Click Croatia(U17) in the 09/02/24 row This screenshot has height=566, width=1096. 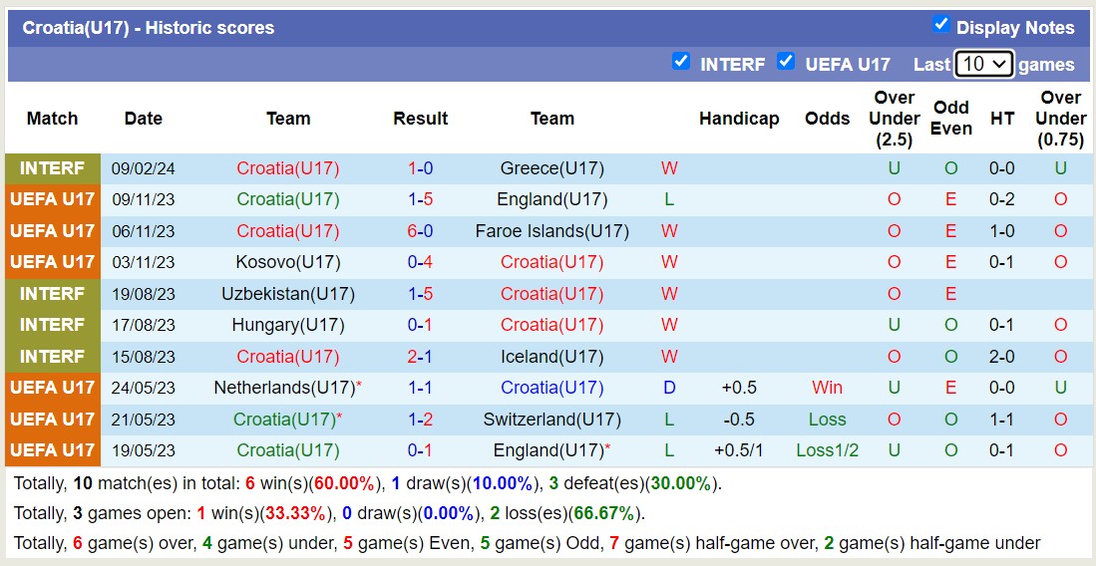point(288,168)
